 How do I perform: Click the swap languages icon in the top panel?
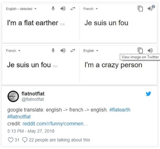(72, 9)
